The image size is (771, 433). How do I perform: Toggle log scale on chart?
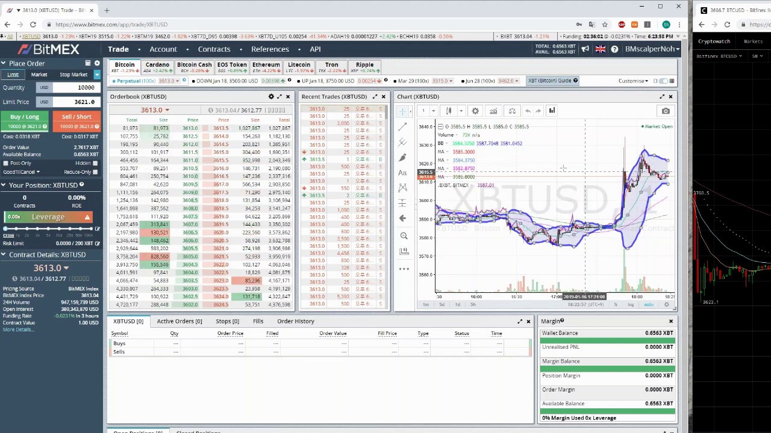pyautogui.click(x=631, y=305)
